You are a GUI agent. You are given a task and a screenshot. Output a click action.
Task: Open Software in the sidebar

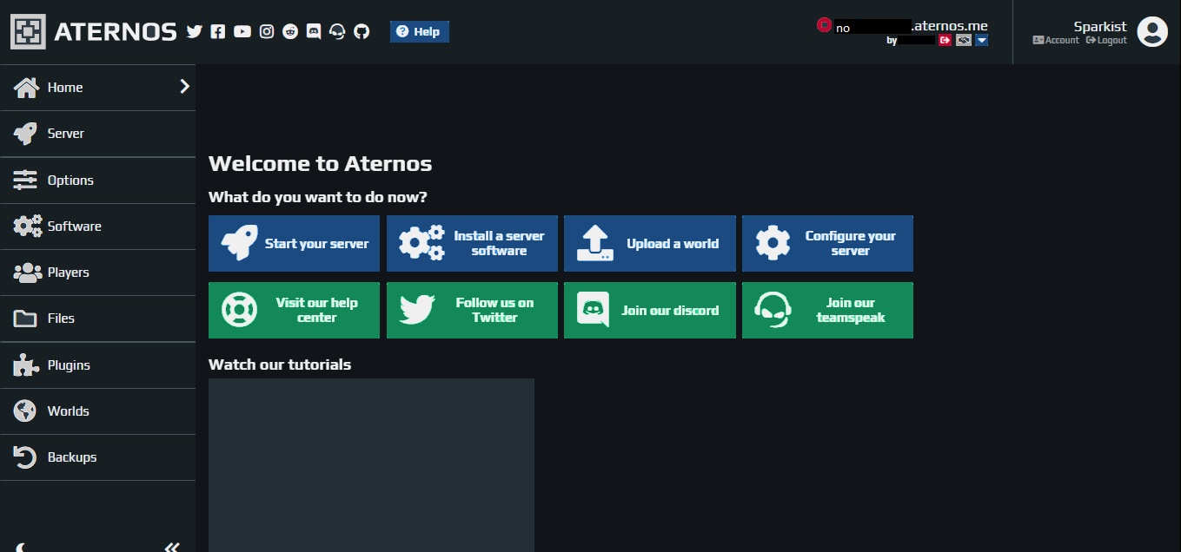tap(97, 227)
